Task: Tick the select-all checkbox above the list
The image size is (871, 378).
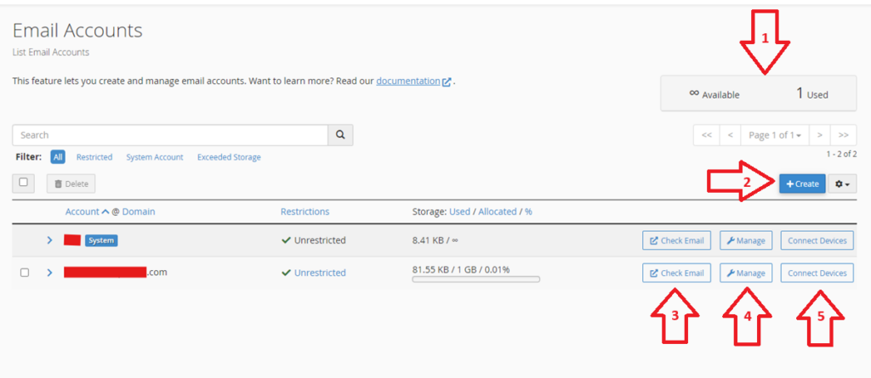Action: click(23, 182)
